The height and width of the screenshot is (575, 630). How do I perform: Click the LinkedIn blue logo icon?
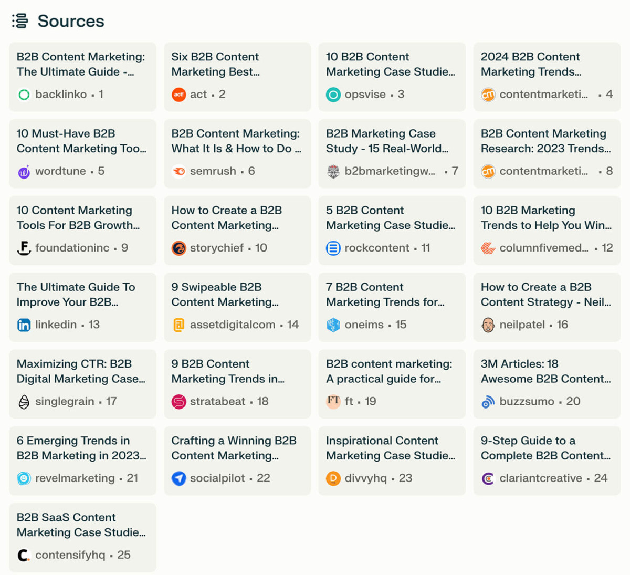coord(24,325)
